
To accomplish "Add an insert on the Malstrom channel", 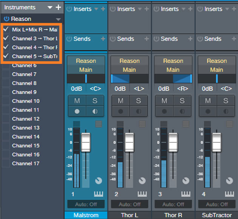I will pos(103,9).
